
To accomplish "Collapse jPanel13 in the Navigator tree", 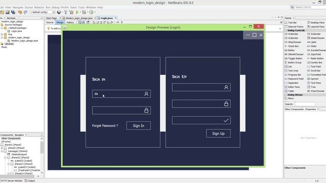I will [x=9, y=164].
